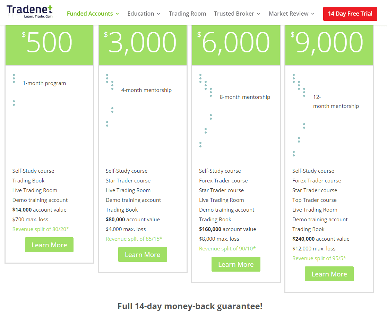Screen dimensions: 387x316
Task: Click the green $9,000 price header
Action: pos(329,45)
